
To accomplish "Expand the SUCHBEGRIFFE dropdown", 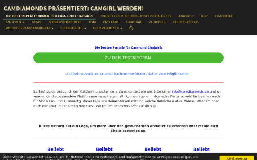I will [x=73, y=28].
